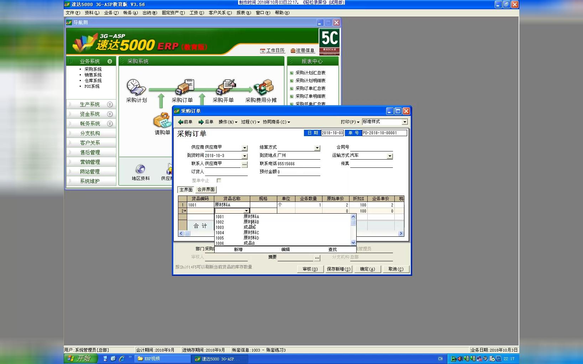The height and width of the screenshot is (364, 583).
Task: Open the 报表(R) menu
Action: coord(244,13)
